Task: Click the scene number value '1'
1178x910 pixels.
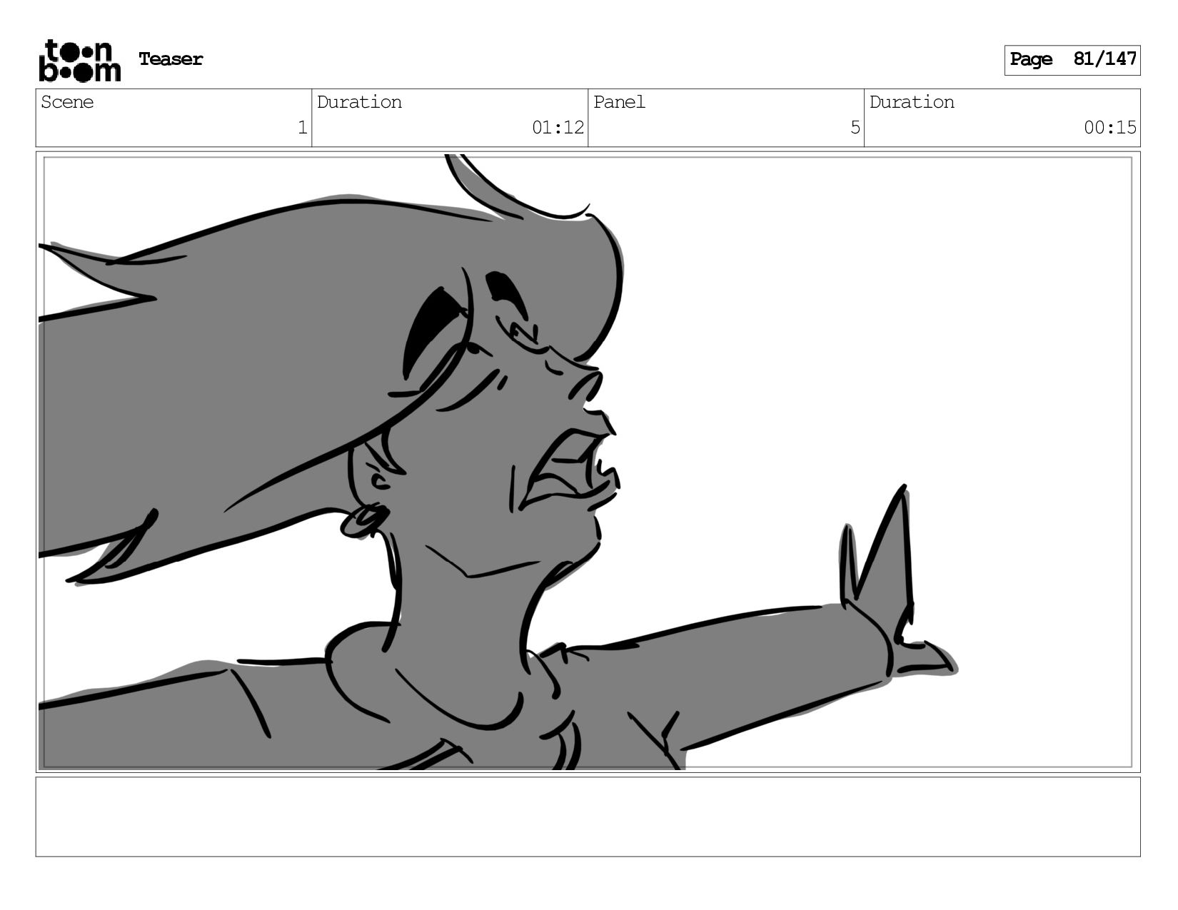Action: [302, 128]
